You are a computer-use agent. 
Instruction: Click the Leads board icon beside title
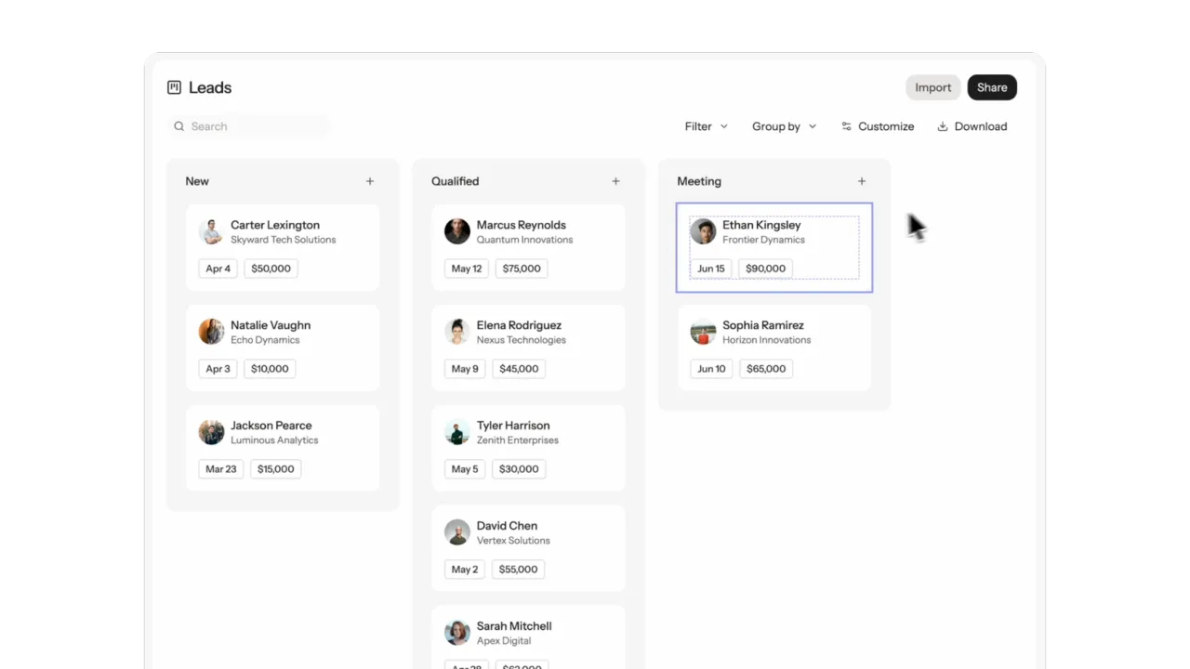point(174,87)
